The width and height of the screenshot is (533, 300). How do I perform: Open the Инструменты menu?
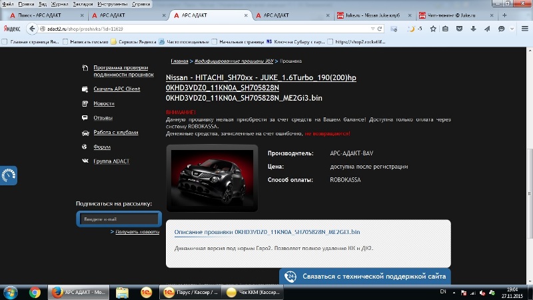tap(112, 4)
